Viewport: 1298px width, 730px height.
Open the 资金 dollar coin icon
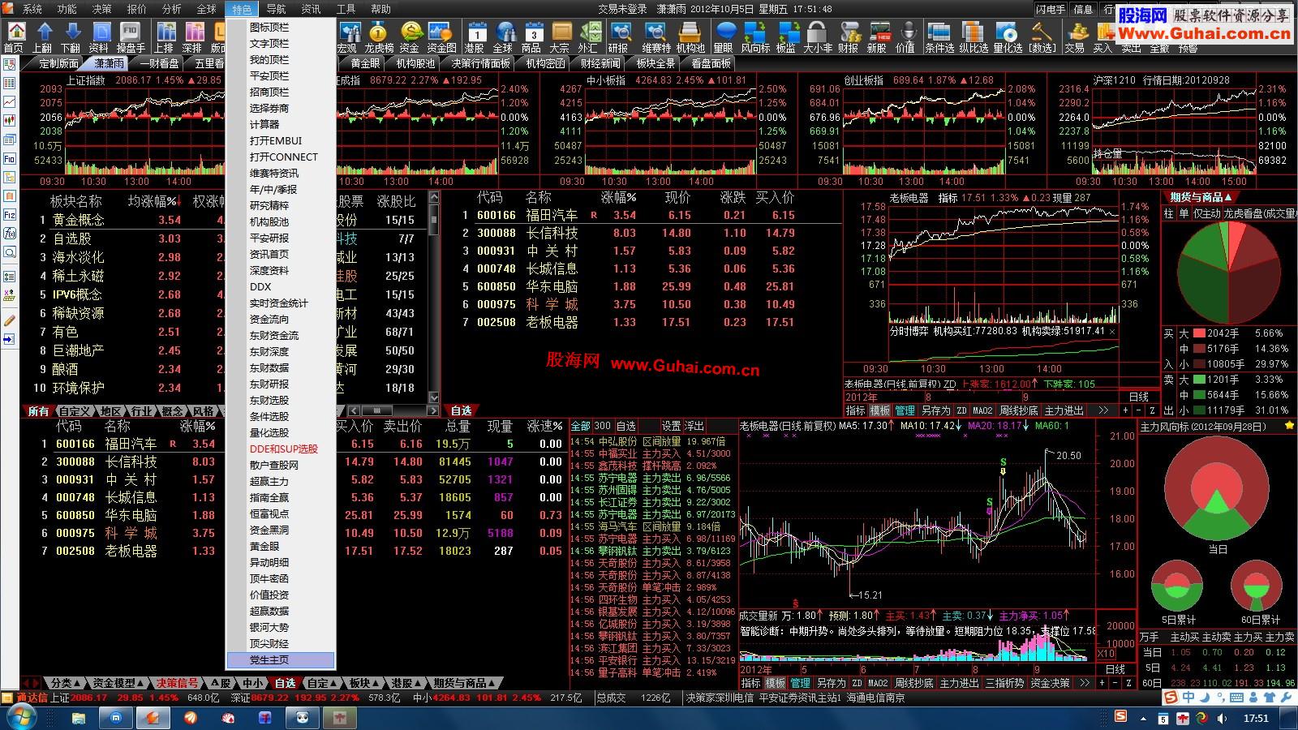click(410, 38)
